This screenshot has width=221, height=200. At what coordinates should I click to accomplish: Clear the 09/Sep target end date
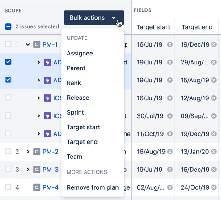pyautogui.click(x=214, y=116)
